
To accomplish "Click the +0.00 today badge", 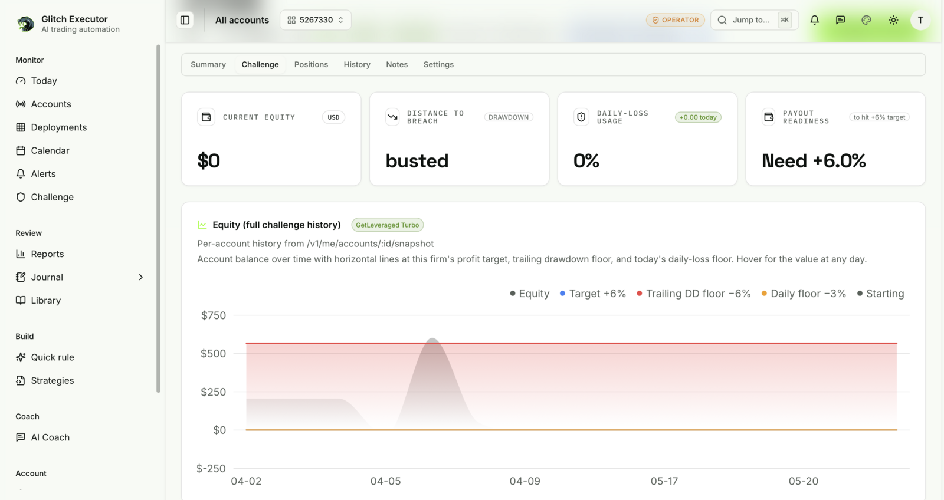I will [698, 117].
